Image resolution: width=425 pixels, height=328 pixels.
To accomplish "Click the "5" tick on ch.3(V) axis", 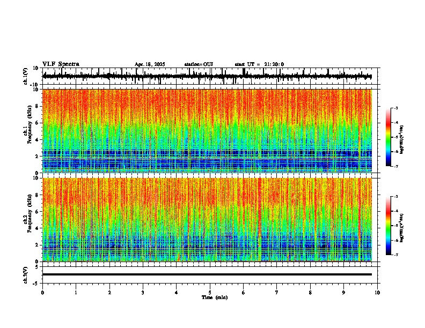I will (37, 267).
